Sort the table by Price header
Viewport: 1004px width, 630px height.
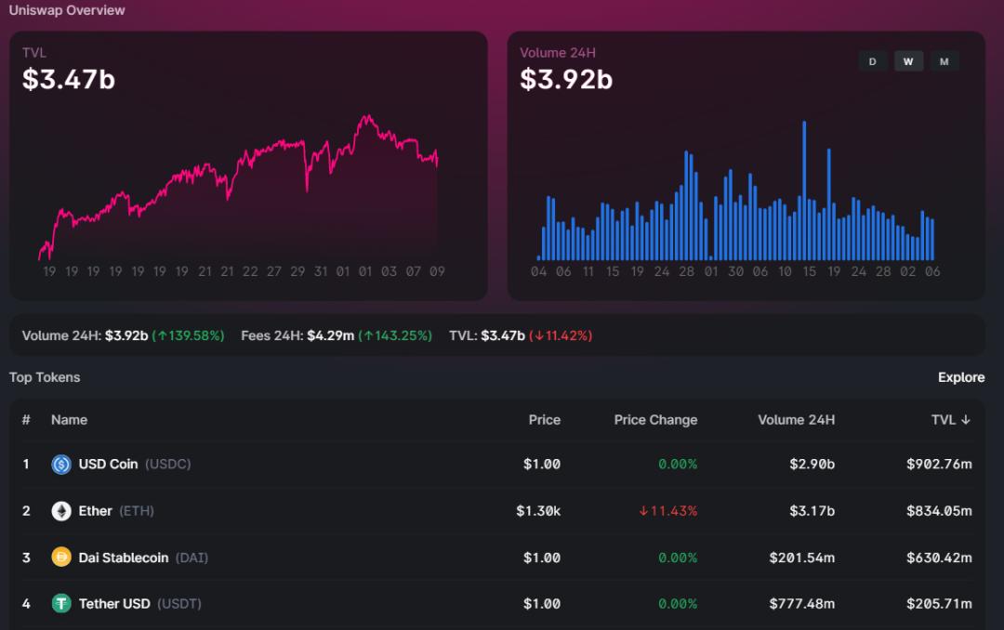544,420
